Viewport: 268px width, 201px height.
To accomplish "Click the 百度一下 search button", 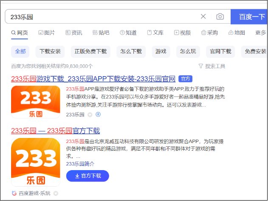I will click(249, 17).
